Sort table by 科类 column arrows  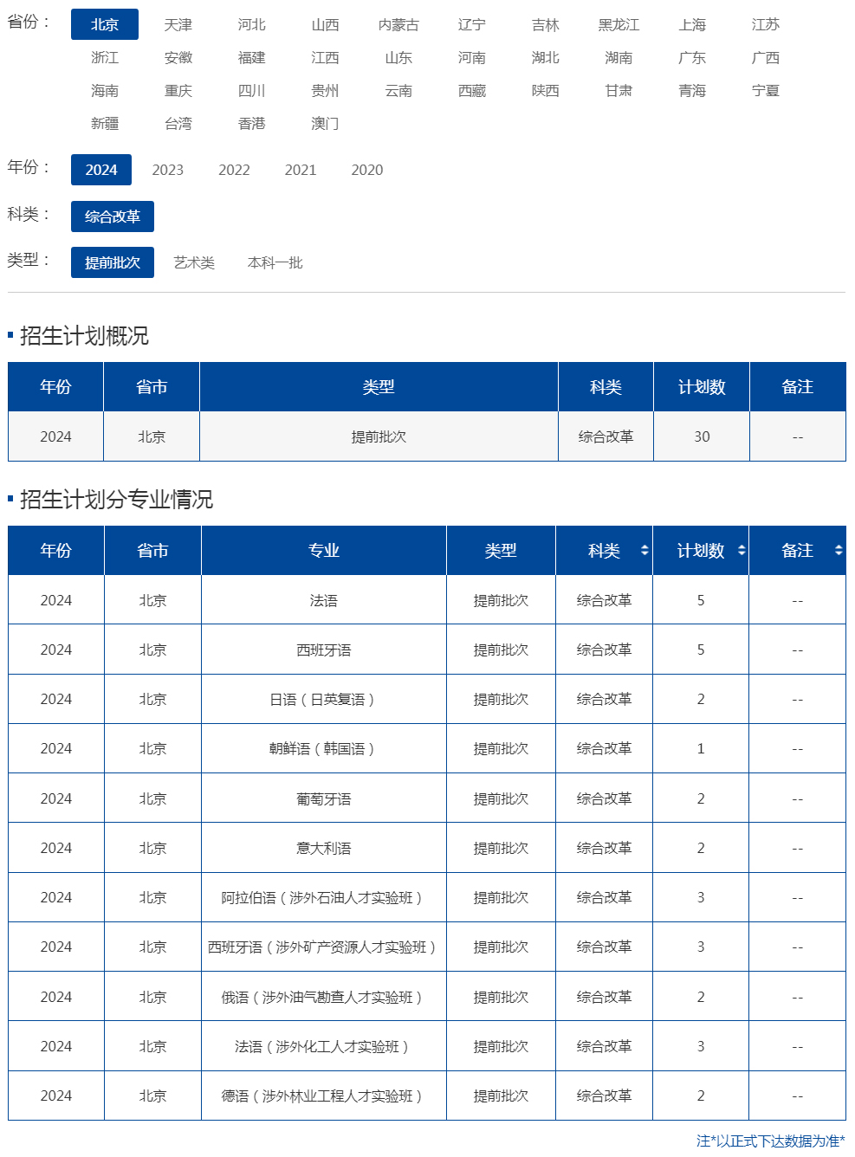(644, 550)
